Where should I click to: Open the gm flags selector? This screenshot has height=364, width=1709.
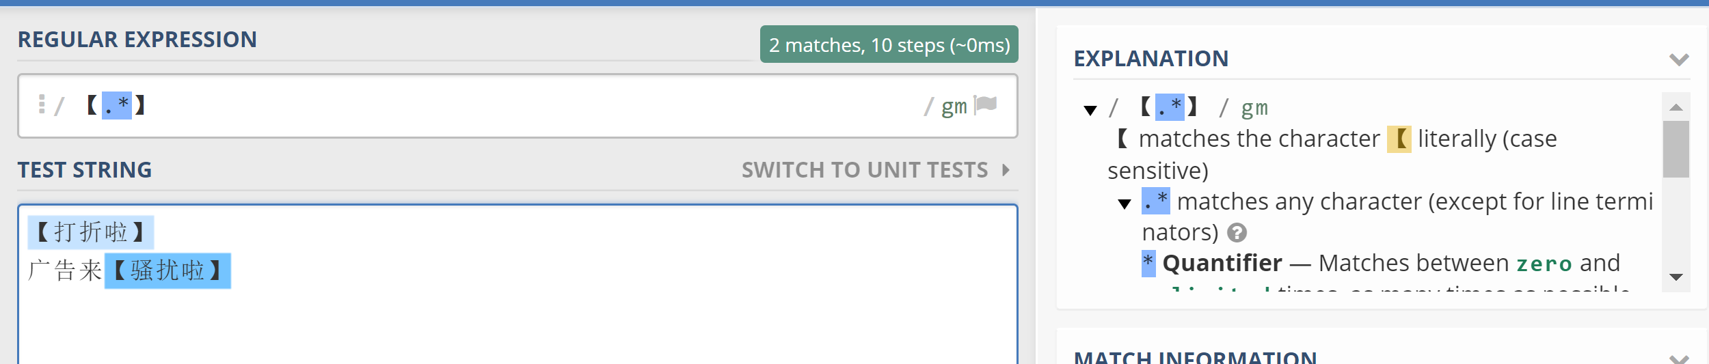tap(954, 107)
